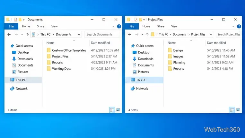Select Quick access in Project Files sidebar
245x138 pixels.
tap(142, 46)
